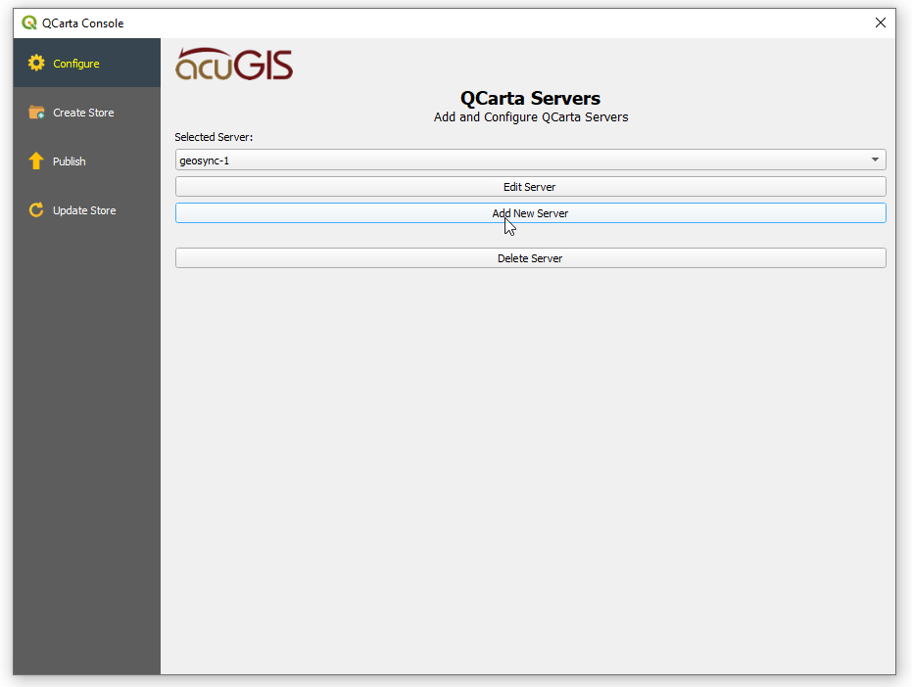This screenshot has width=912, height=687.
Task: Switch to the Create Store section
Action: tap(86, 113)
